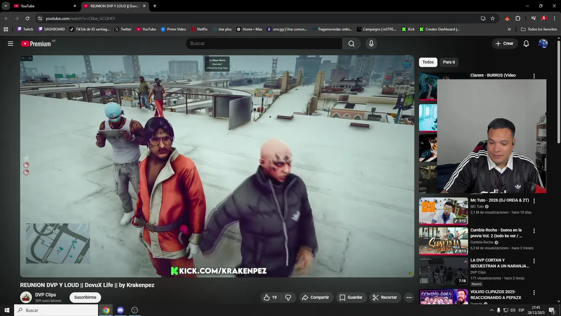This screenshot has width=561, height=316.
Task: Open options for LA DVP CORTAN video
Action: 534,261
